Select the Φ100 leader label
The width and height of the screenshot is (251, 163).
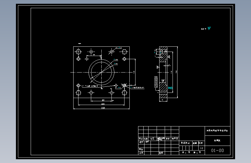116,59
